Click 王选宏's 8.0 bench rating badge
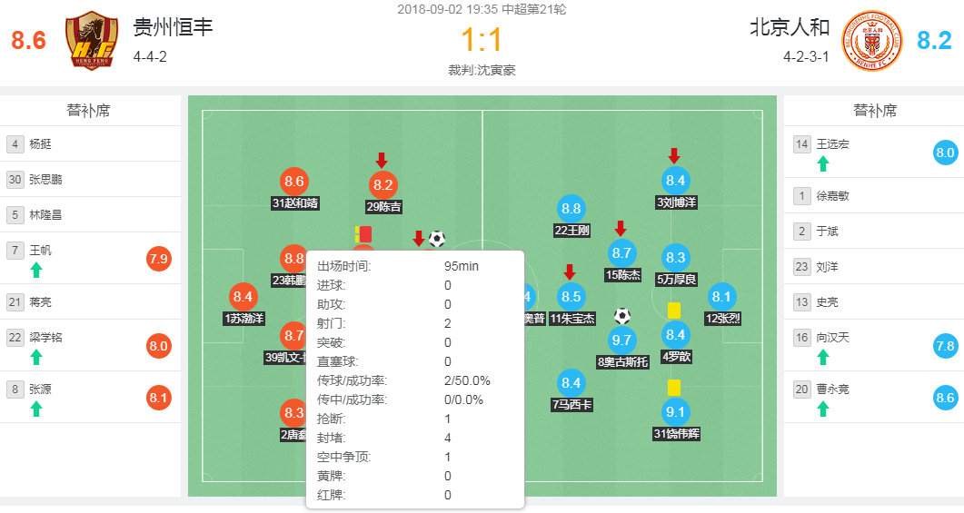The image size is (964, 513). (x=946, y=153)
